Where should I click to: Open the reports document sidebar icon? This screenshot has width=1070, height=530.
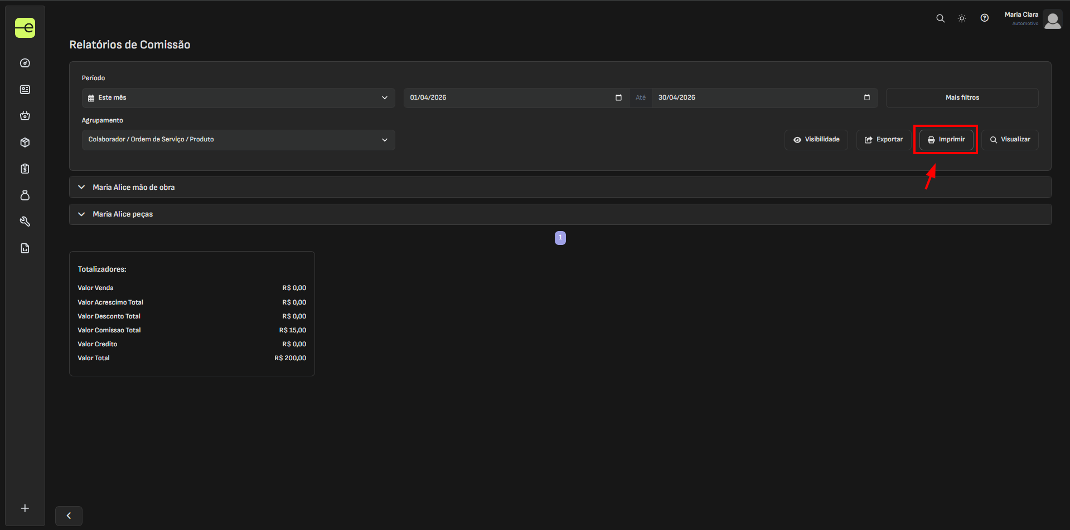coord(25,248)
